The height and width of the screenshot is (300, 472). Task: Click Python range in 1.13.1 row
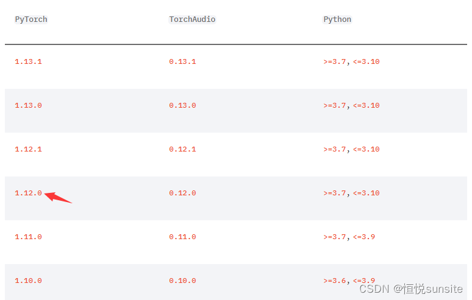click(x=351, y=61)
